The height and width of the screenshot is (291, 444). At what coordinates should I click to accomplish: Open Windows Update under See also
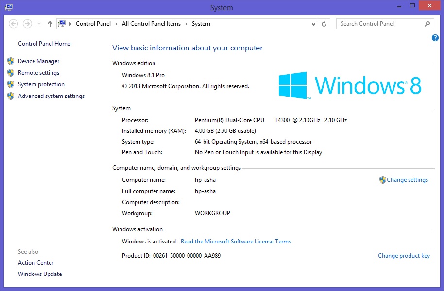click(x=40, y=274)
